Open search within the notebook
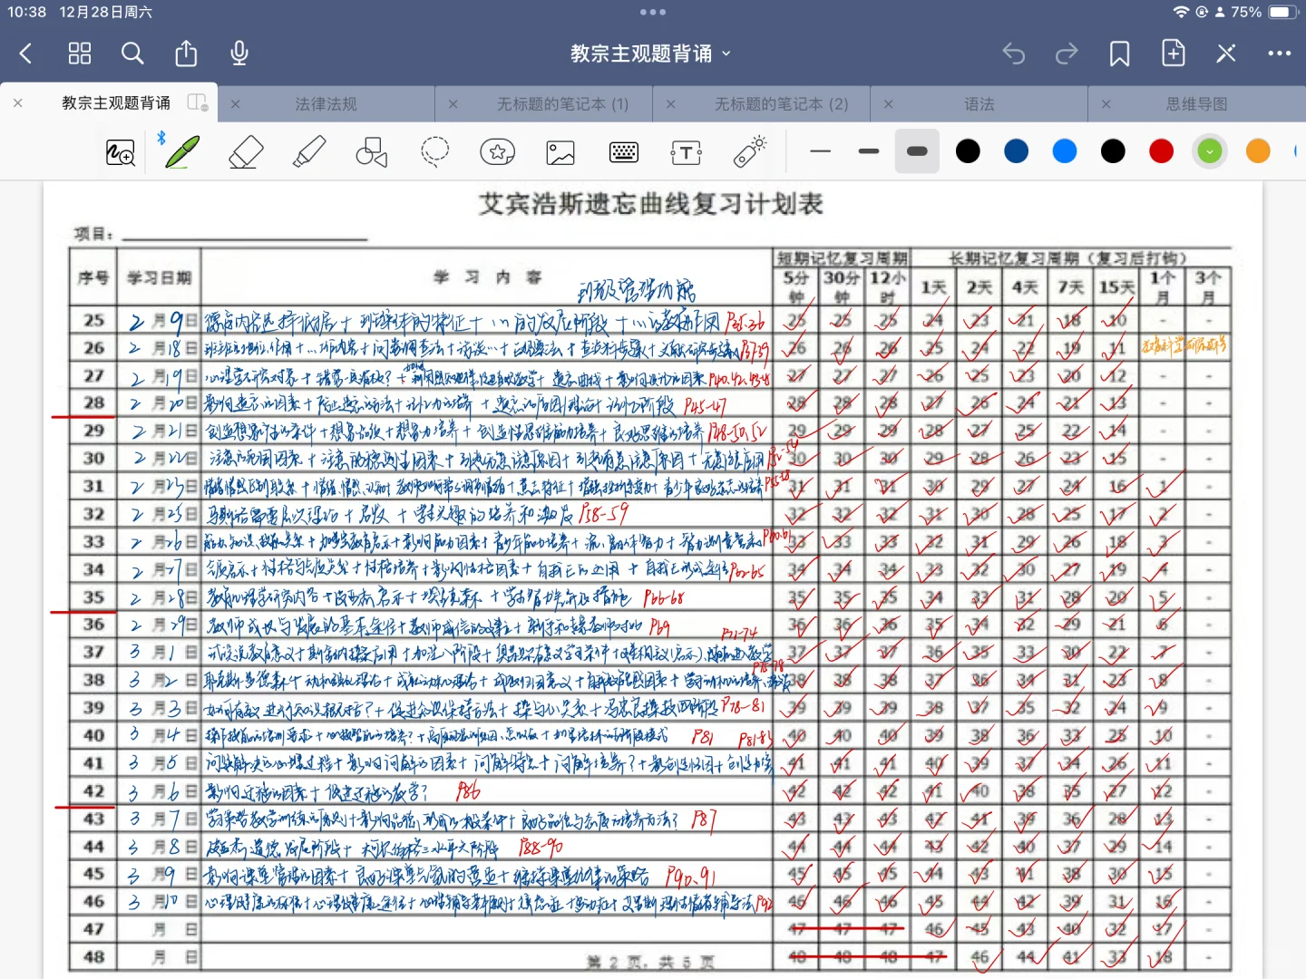Viewport: 1306px width, 979px height. 132,53
